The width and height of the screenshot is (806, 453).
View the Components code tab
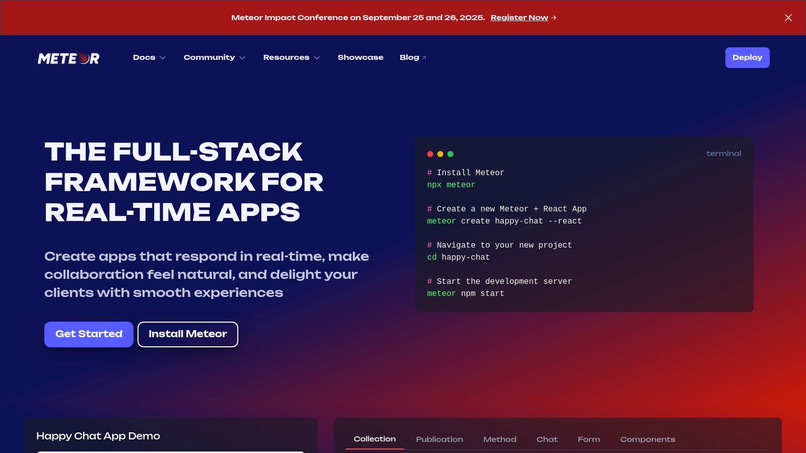click(647, 439)
